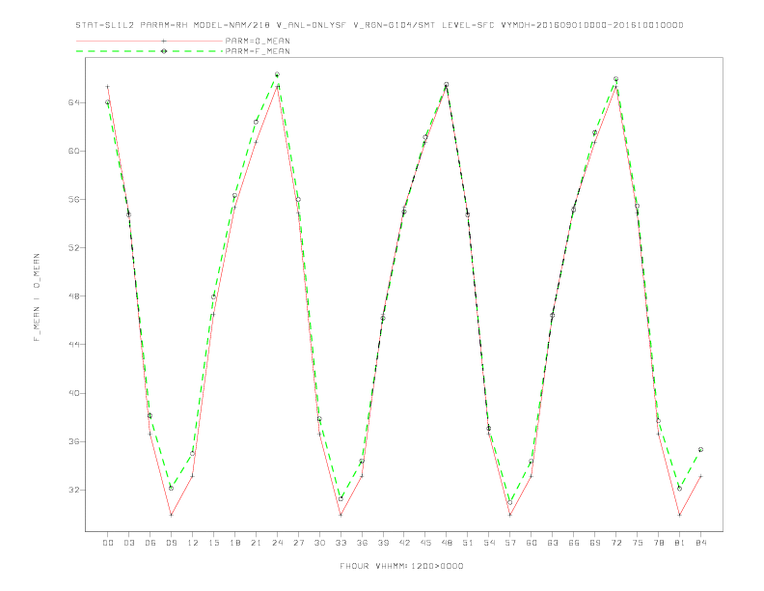Click MODEL=NAM/218 in the header line

pyautogui.click(x=232, y=25)
